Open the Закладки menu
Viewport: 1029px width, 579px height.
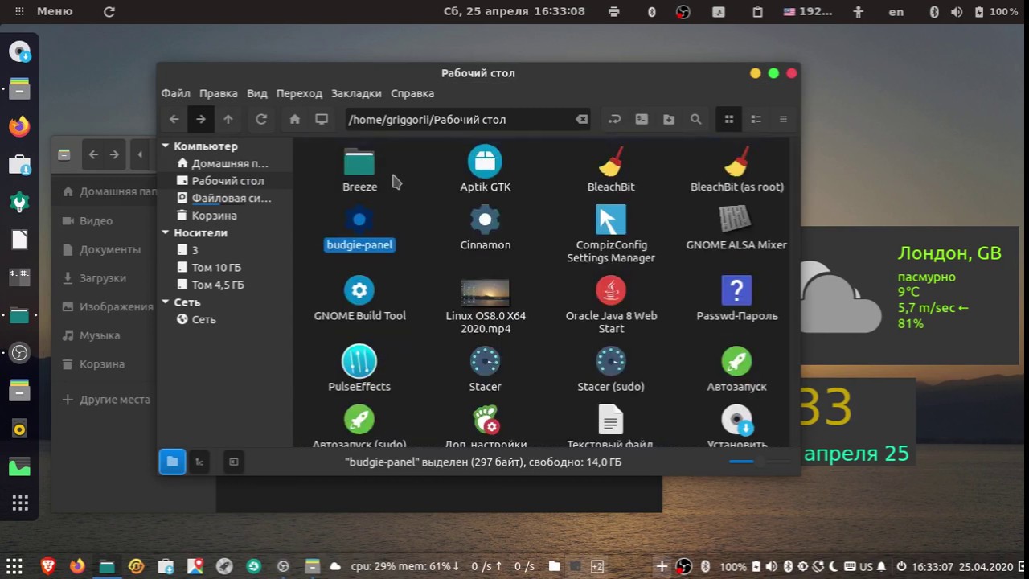pyautogui.click(x=356, y=93)
